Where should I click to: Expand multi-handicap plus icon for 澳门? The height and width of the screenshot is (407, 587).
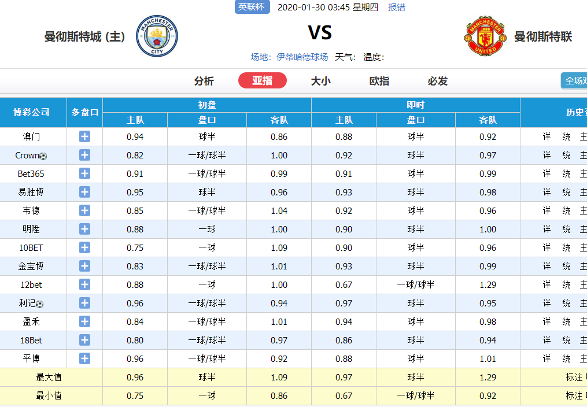point(84,136)
